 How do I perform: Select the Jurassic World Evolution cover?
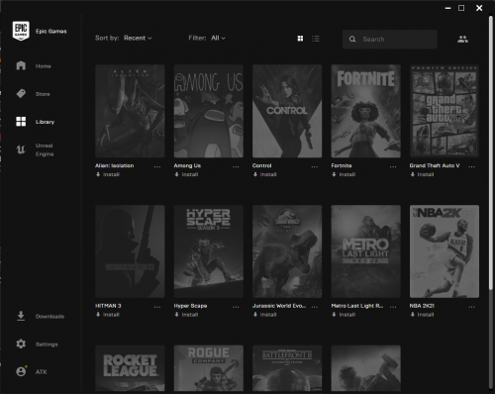[287, 251]
